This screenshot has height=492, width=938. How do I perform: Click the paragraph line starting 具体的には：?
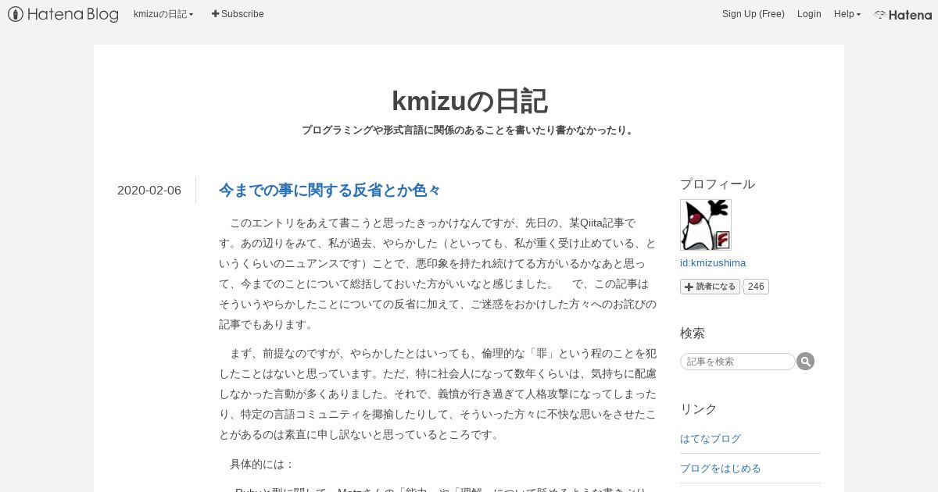[x=262, y=464]
